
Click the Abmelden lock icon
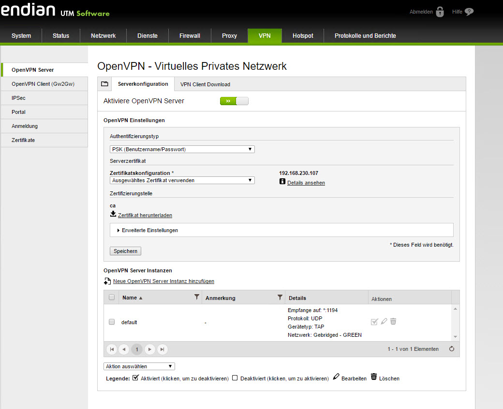click(440, 12)
